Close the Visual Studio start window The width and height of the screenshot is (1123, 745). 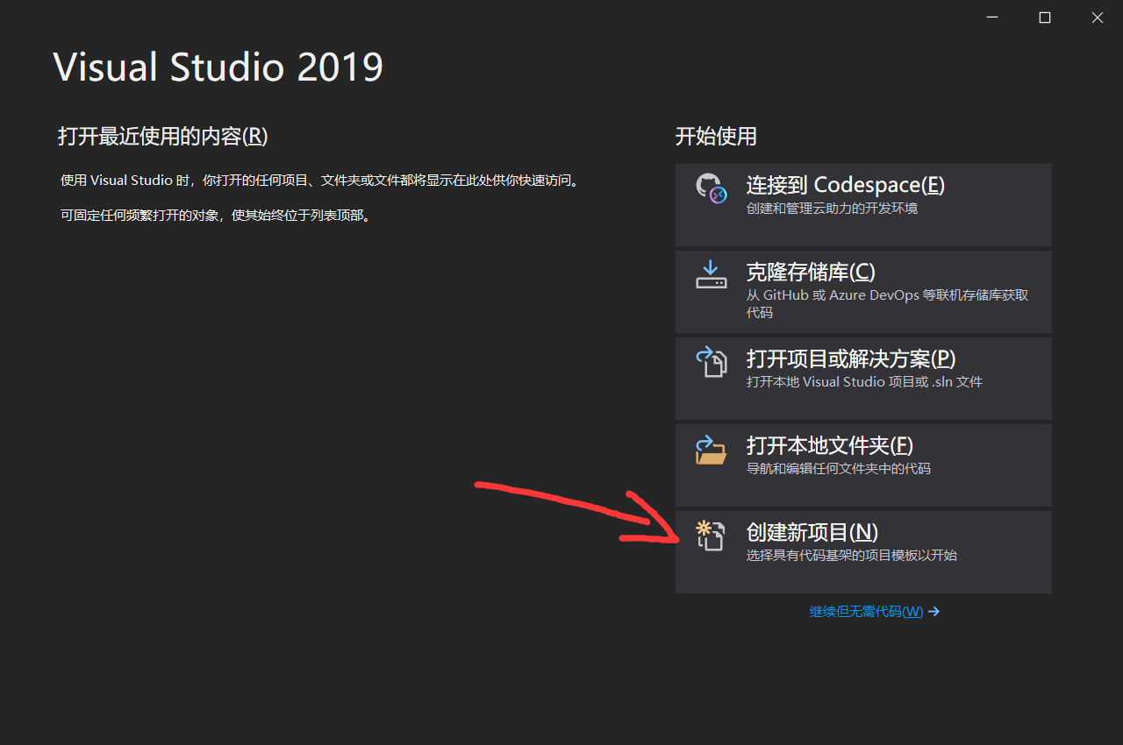pyautogui.click(x=1097, y=18)
